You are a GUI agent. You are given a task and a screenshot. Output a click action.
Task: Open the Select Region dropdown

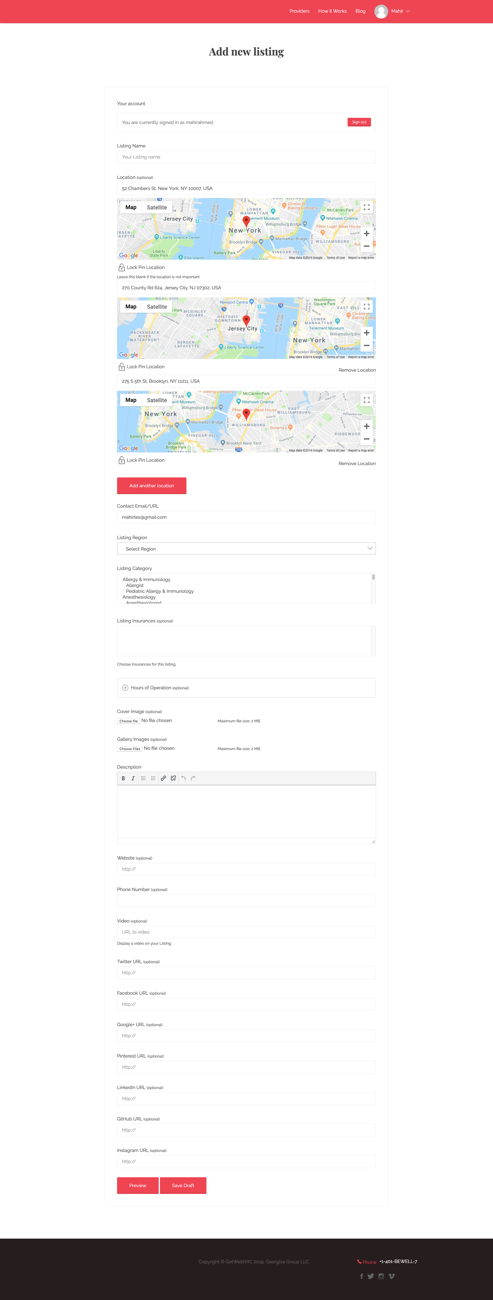click(x=246, y=549)
